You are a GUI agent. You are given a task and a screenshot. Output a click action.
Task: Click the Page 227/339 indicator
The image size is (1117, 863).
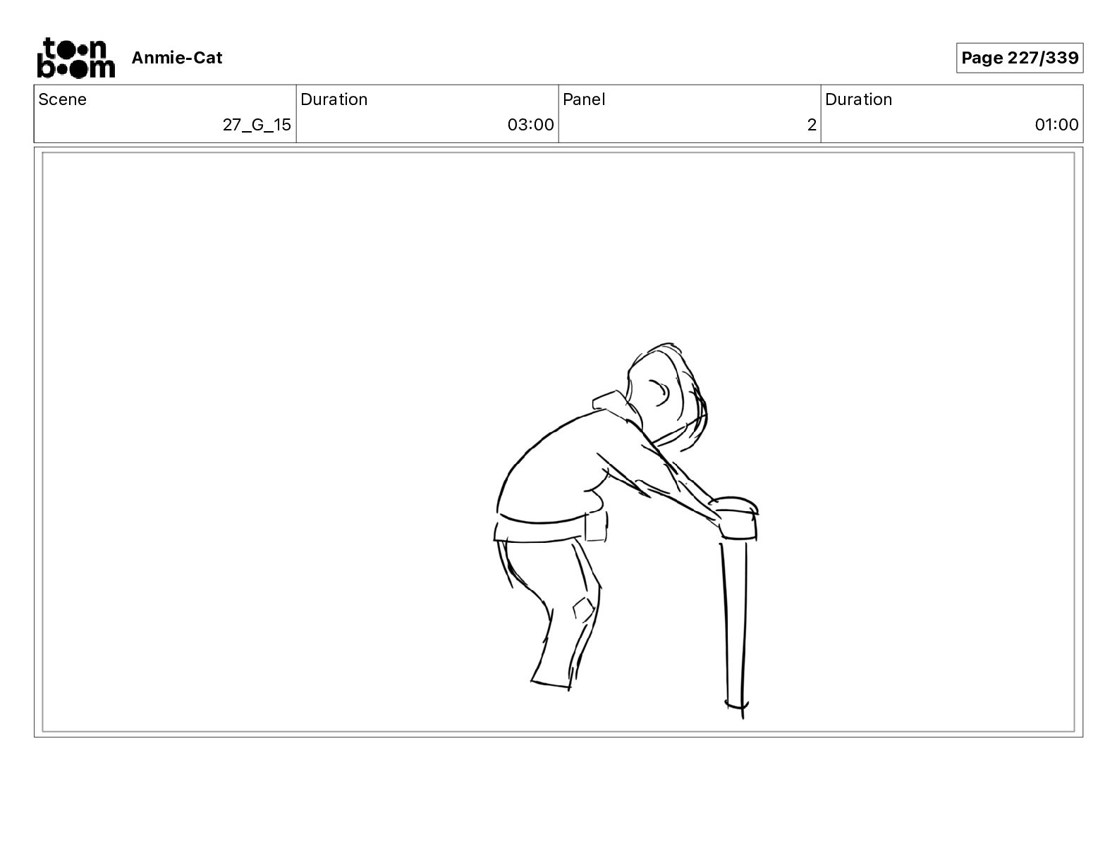pyautogui.click(x=1020, y=58)
